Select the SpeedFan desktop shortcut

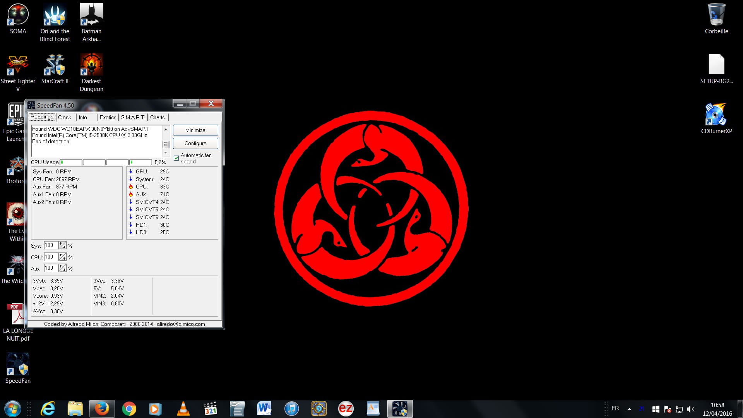coord(18,368)
